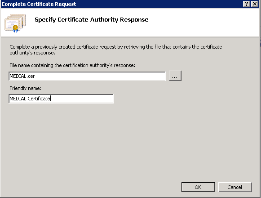Confirm the certificate request with OK
This screenshot has height=198, width=261.
[x=198, y=187]
